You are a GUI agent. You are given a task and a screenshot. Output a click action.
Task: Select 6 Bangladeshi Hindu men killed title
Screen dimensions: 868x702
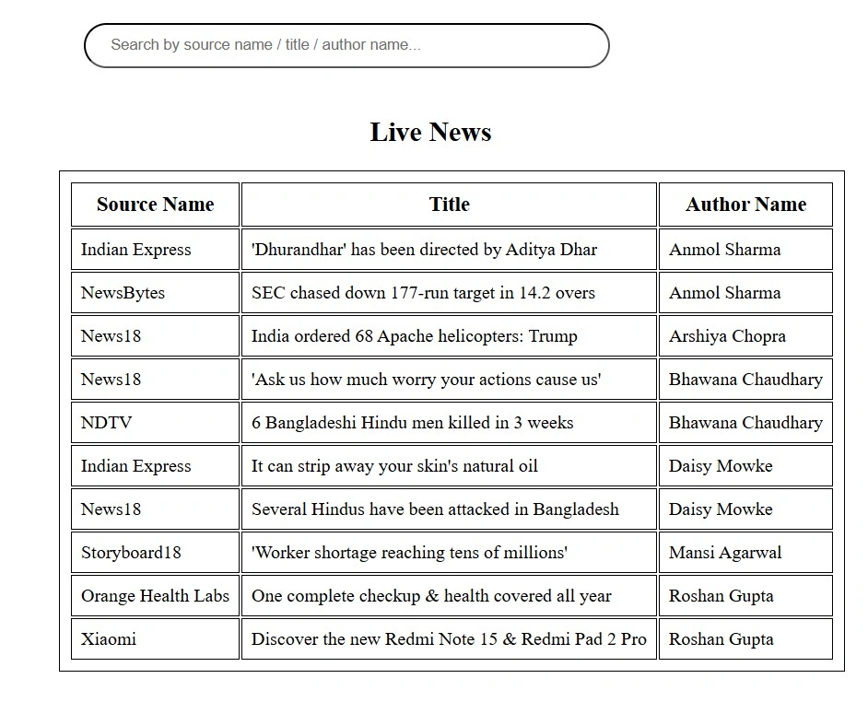click(449, 423)
